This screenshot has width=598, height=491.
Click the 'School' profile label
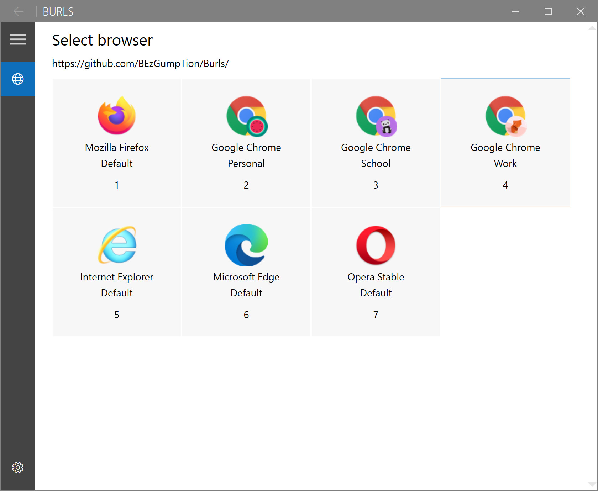[x=376, y=163]
